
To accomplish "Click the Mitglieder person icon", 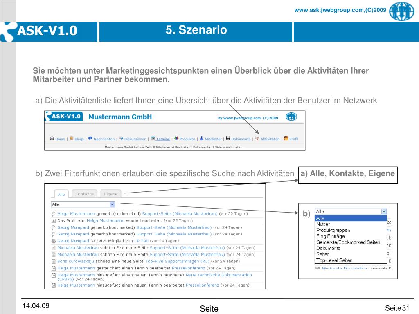I will click(x=201, y=138).
